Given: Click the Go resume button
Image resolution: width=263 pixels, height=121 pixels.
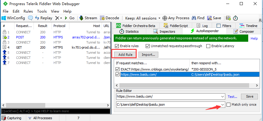Looking at the screenshot, I should 70,18.
